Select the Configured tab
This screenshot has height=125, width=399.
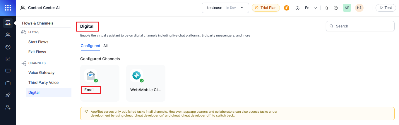(90, 46)
